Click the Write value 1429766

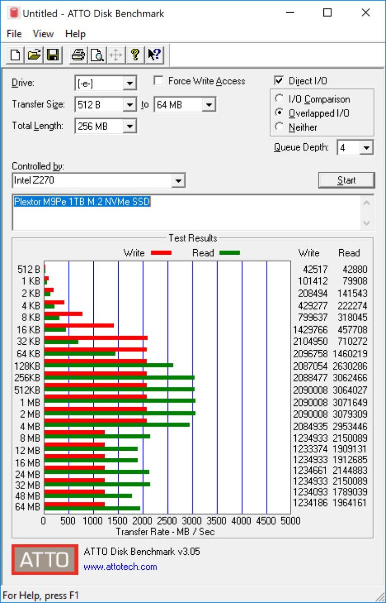pyautogui.click(x=311, y=330)
